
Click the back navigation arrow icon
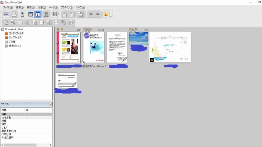[91, 14]
